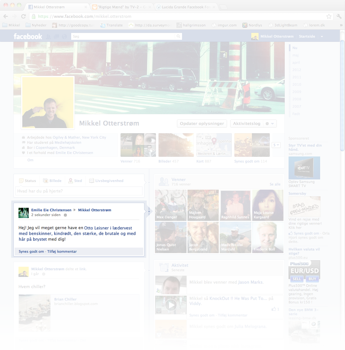Click the search magnifier icon
Screen dimensions: 345x350
(x=178, y=36)
